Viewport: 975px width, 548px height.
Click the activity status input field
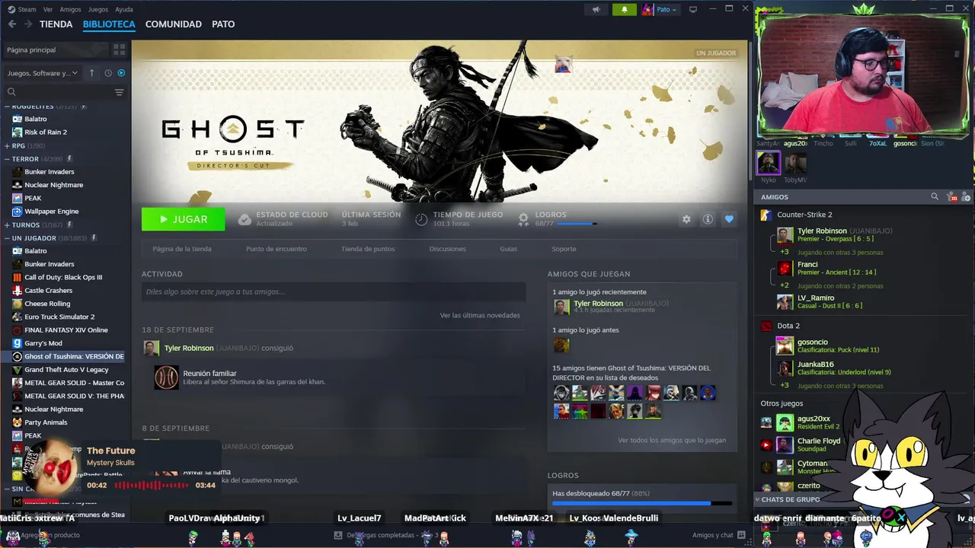pos(334,292)
